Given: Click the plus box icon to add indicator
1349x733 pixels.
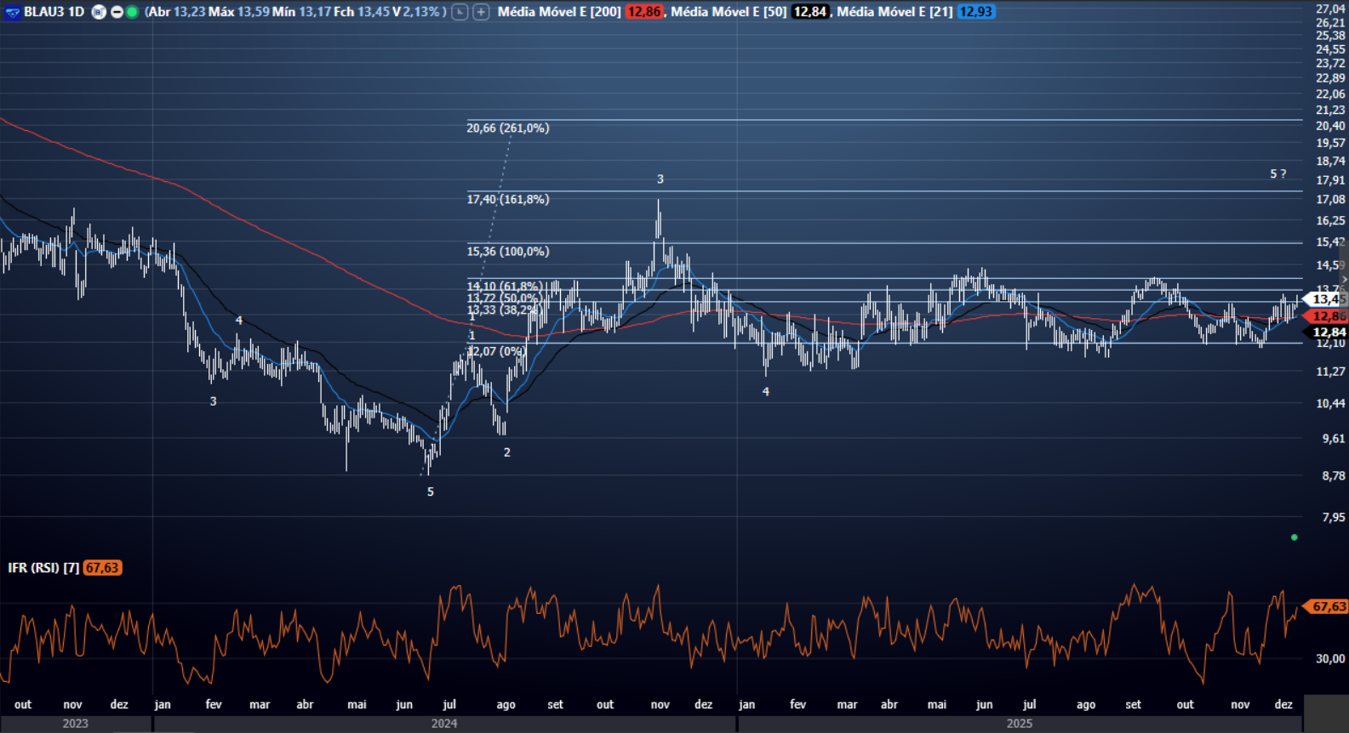Looking at the screenshot, I should pos(481,12).
